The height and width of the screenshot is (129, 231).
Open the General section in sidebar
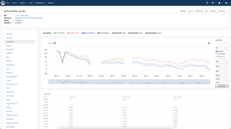point(9,38)
